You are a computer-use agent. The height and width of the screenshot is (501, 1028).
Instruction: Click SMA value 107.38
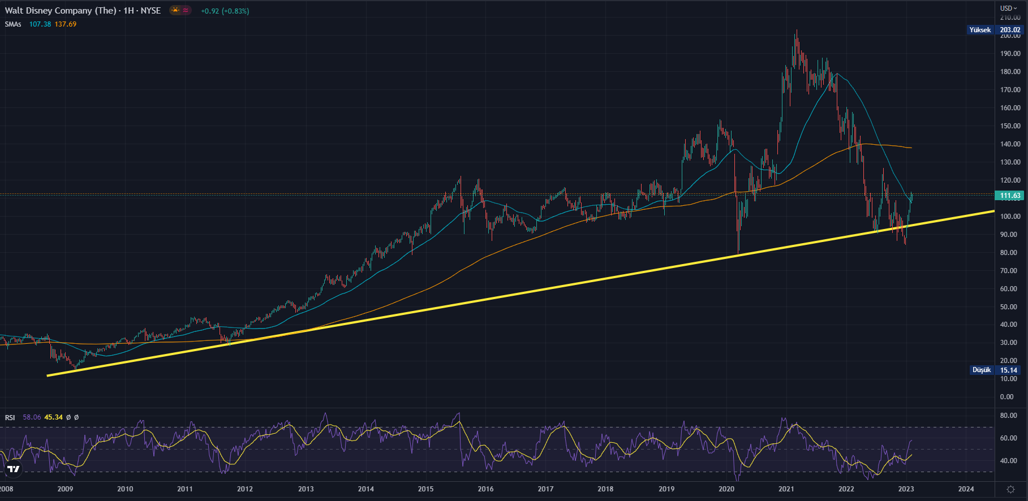click(x=40, y=24)
